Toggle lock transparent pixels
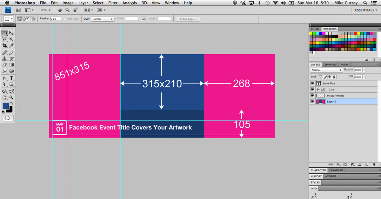The width and height of the screenshot is (381, 199). pyautogui.click(x=320, y=77)
